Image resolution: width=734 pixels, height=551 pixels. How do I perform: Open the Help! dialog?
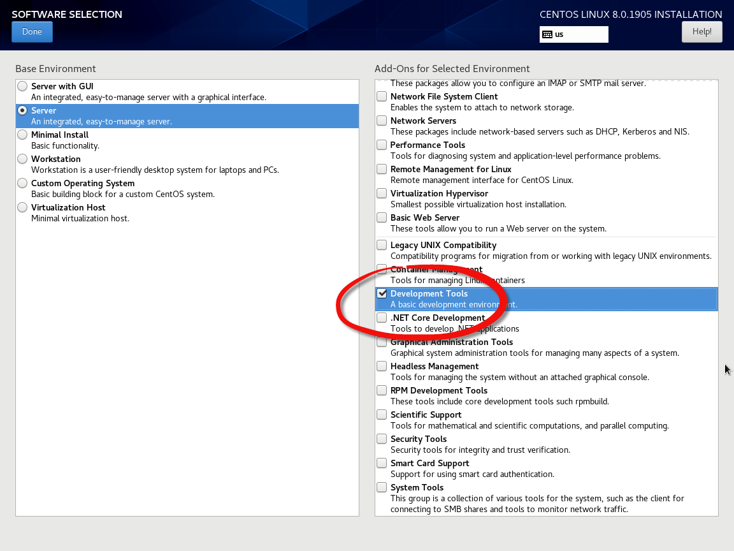click(702, 31)
